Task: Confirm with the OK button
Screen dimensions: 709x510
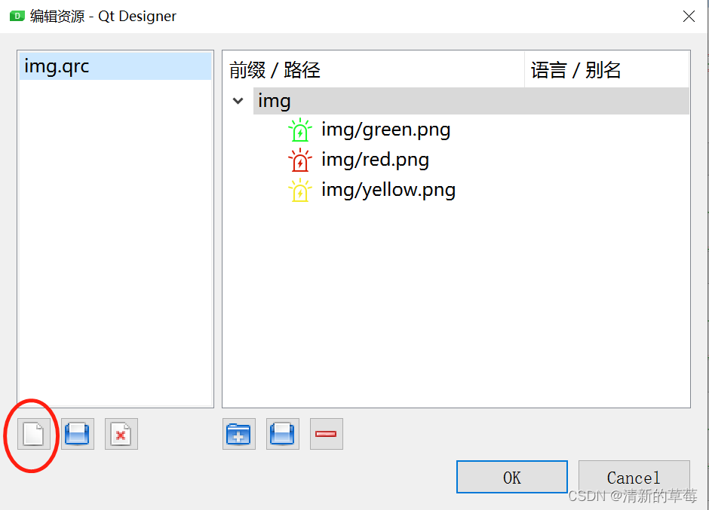Action: pos(512,477)
